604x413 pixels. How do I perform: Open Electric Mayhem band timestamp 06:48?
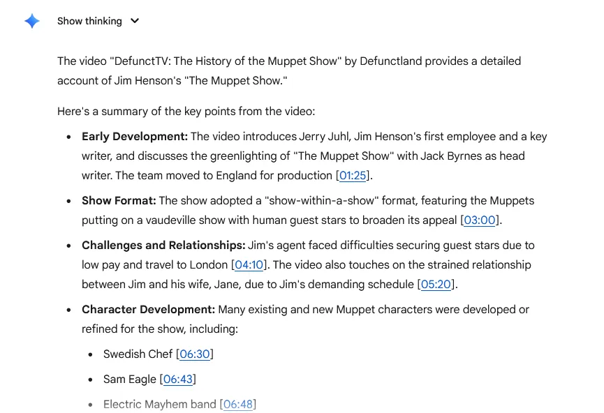238,405
